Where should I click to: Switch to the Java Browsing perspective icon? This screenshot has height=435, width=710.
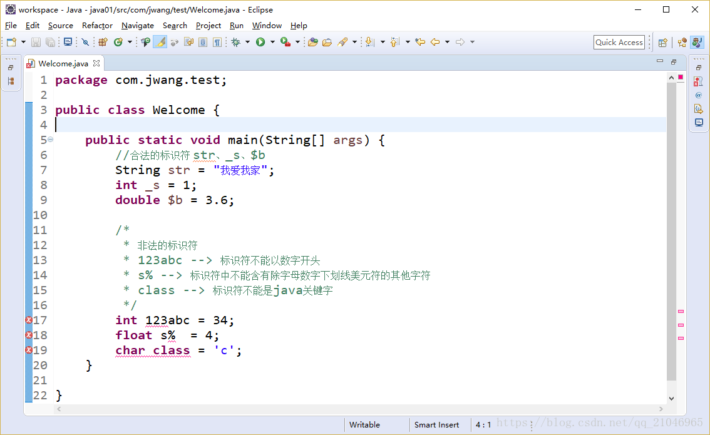coord(682,43)
